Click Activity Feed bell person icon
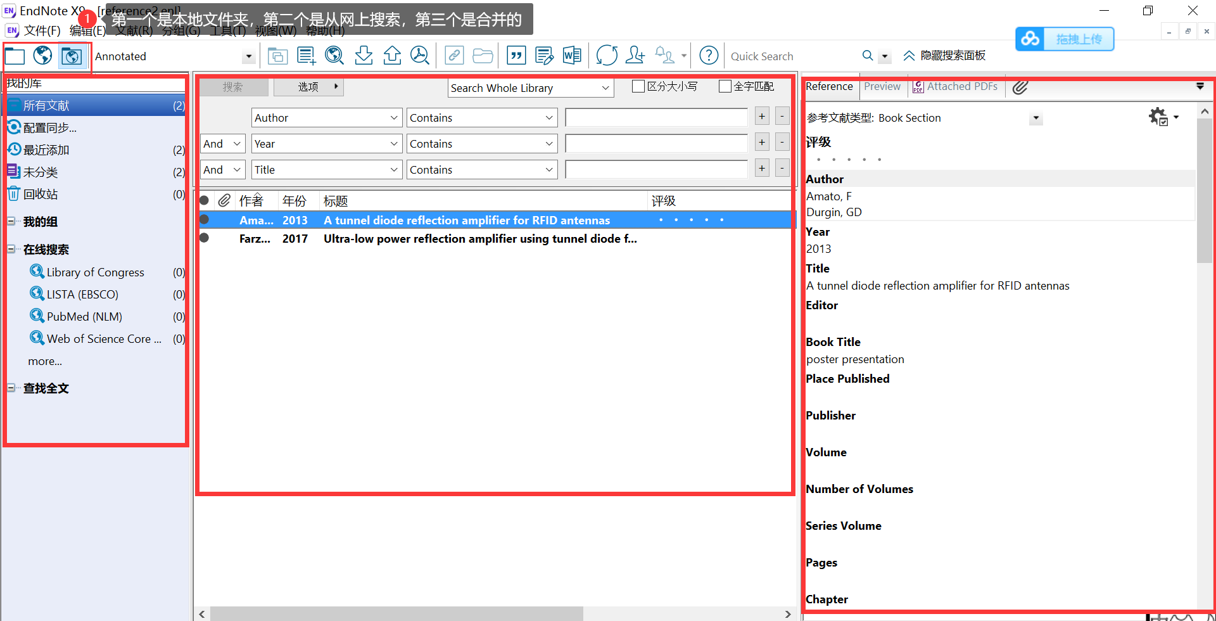This screenshot has height=621, width=1216. pyautogui.click(x=664, y=56)
